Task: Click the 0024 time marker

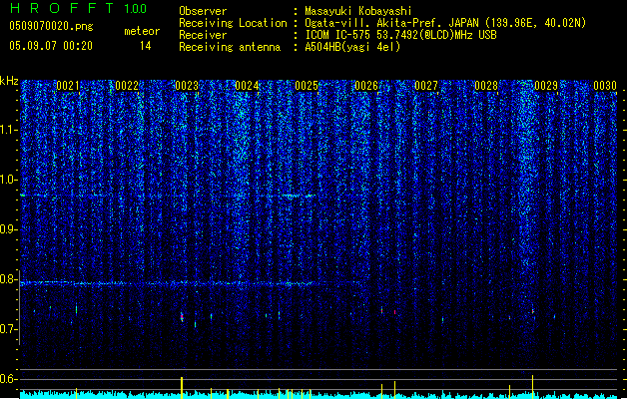Action: (247, 86)
